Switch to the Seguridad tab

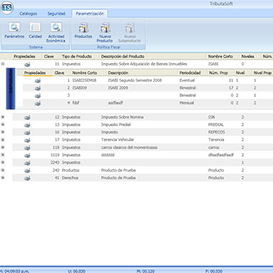coord(56,14)
